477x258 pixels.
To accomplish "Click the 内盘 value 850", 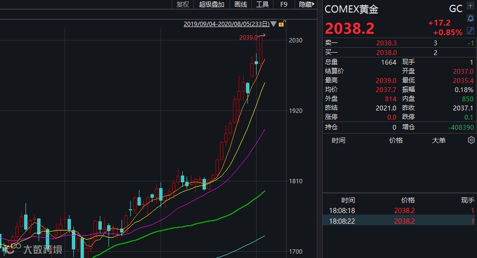I will click(467, 99).
